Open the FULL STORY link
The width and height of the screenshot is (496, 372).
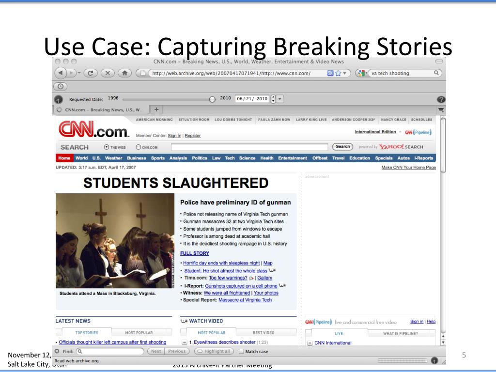coord(195,253)
